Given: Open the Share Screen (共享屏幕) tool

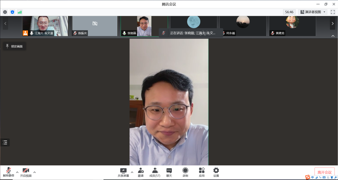Looking at the screenshot, I should click(123, 172).
